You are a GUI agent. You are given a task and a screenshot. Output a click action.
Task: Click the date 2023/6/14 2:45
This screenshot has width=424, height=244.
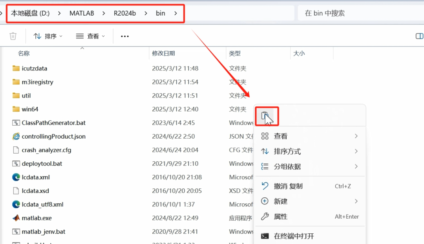[x=174, y=123]
